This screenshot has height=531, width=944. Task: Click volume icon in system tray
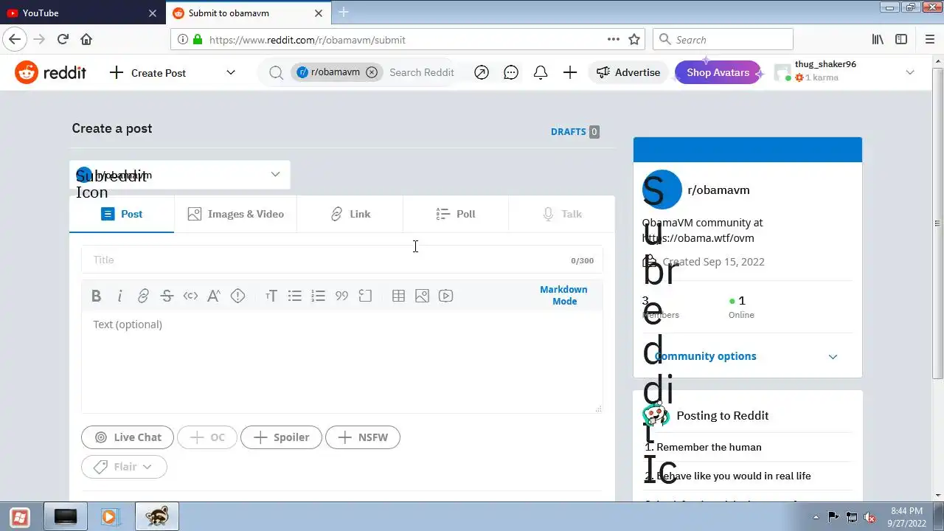870,517
